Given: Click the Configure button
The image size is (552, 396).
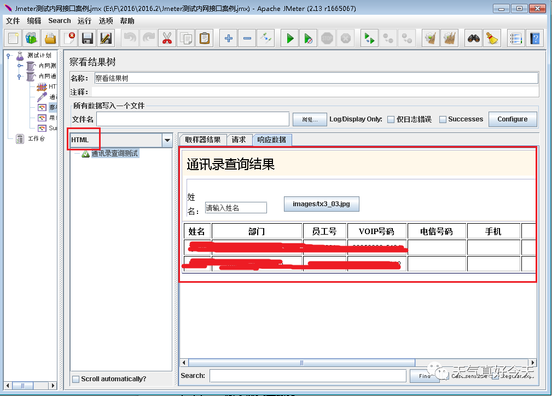Looking at the screenshot, I should pos(513,119).
